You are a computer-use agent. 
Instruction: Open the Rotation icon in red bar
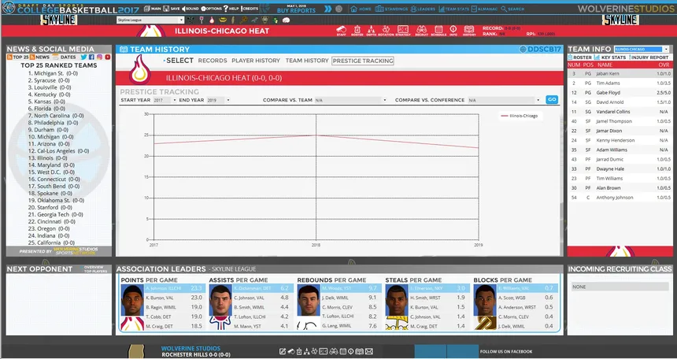click(x=386, y=30)
